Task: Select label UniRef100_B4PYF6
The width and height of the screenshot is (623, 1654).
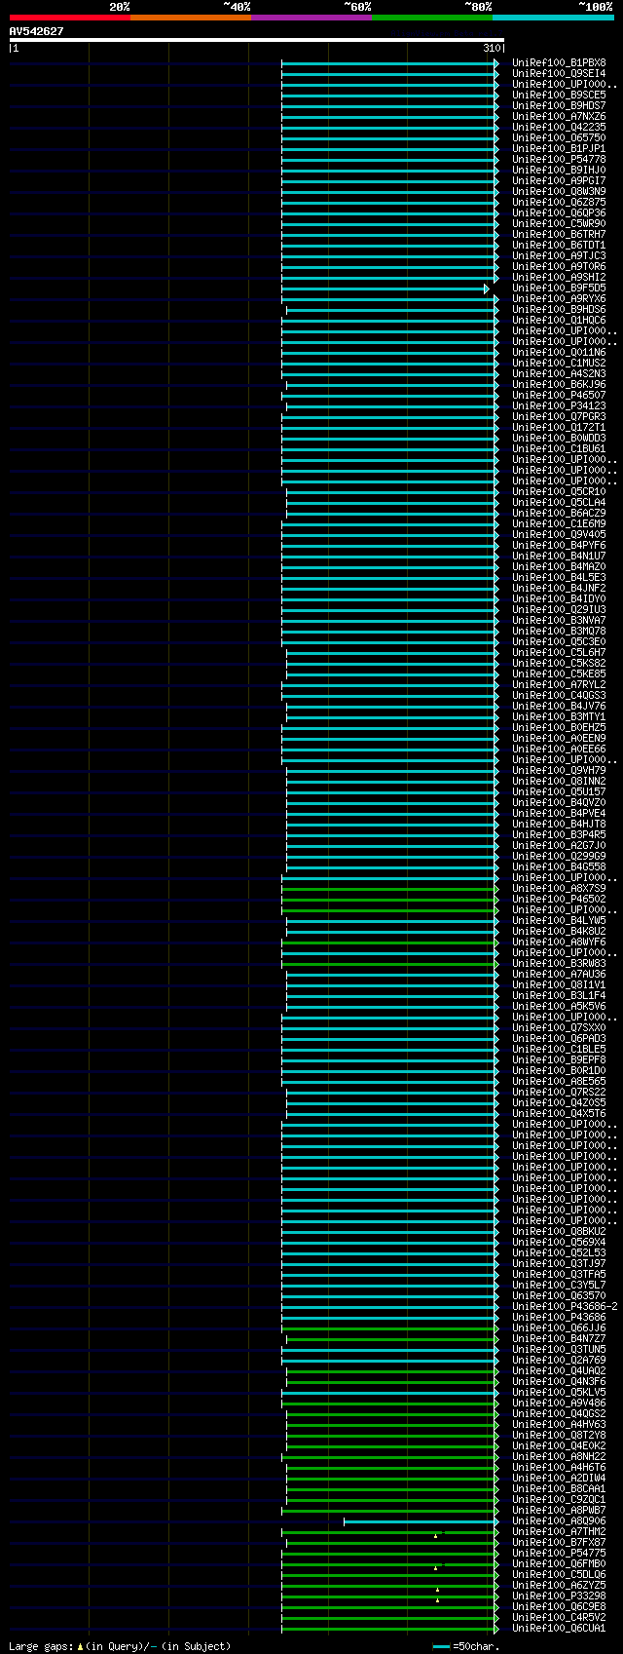Action: [x=559, y=545]
